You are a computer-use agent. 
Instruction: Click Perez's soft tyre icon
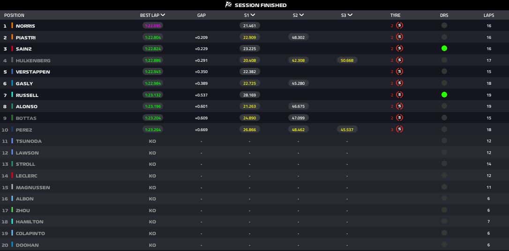coord(400,129)
